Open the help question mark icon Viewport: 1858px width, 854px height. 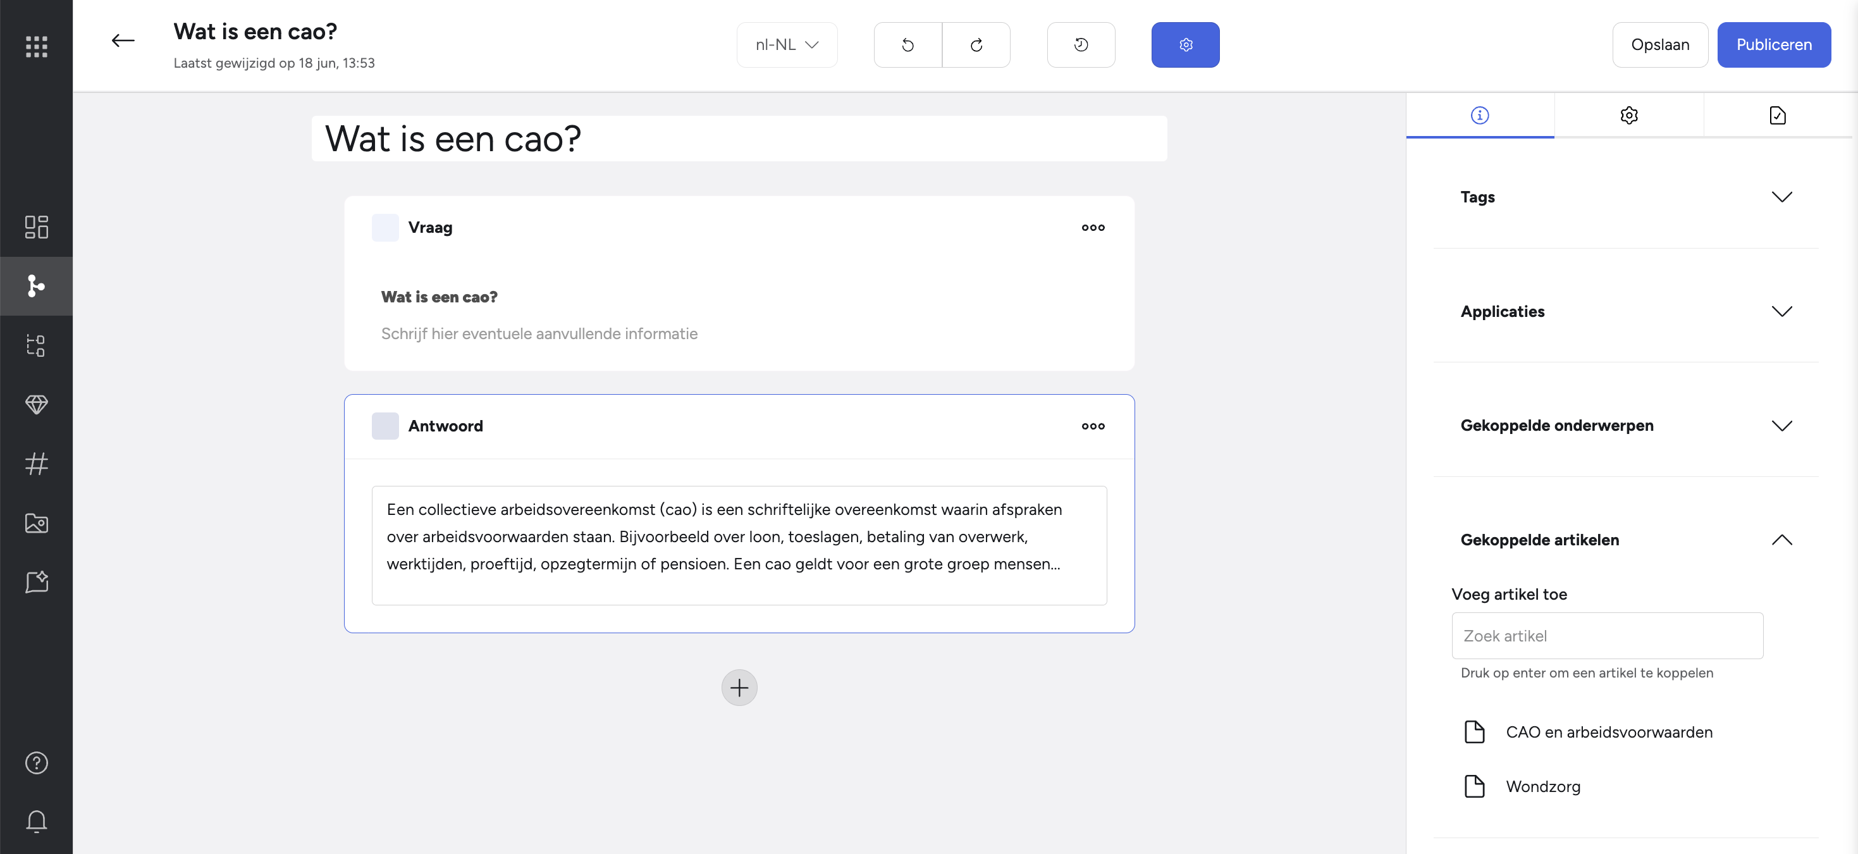[36, 762]
